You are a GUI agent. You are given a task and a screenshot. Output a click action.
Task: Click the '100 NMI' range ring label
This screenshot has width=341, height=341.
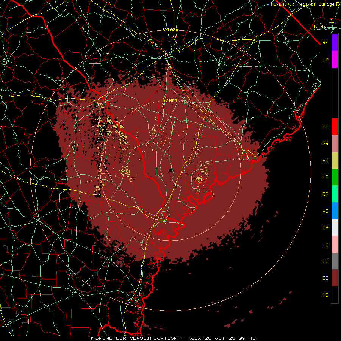(x=170, y=30)
